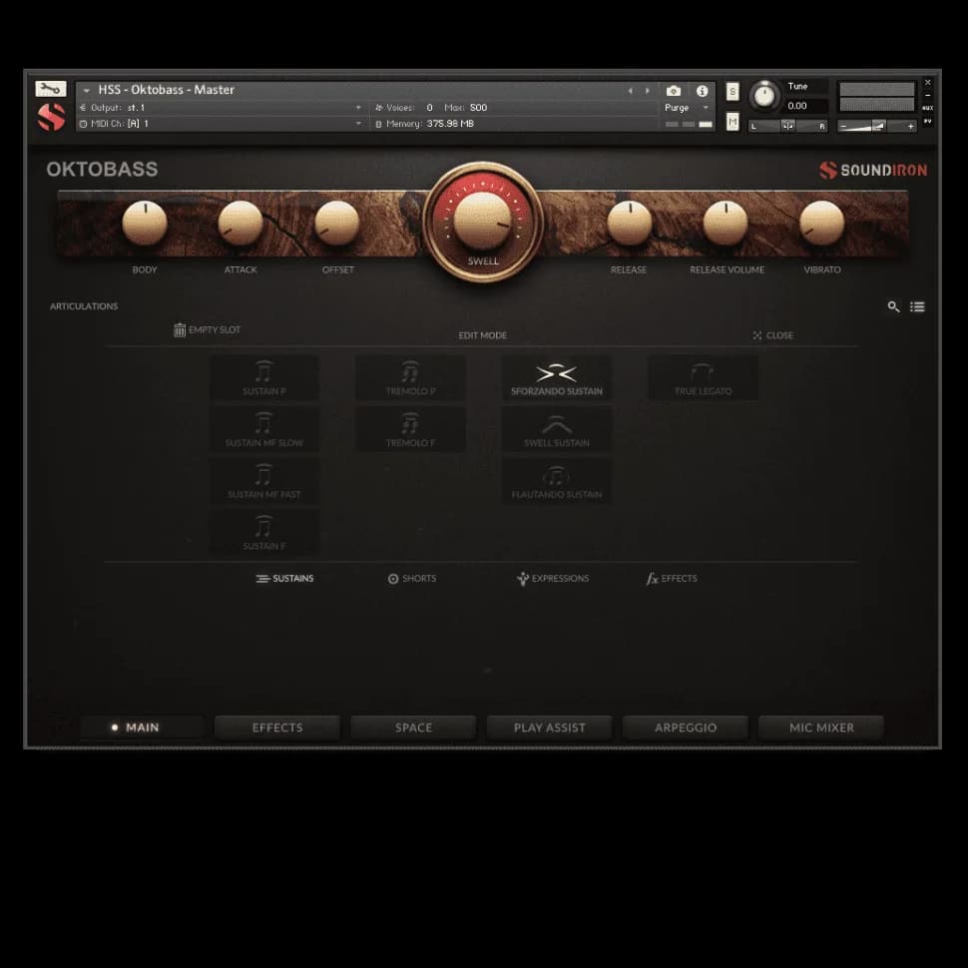968x968 pixels.
Task: Click the instrument info icon
Action: [x=702, y=90]
